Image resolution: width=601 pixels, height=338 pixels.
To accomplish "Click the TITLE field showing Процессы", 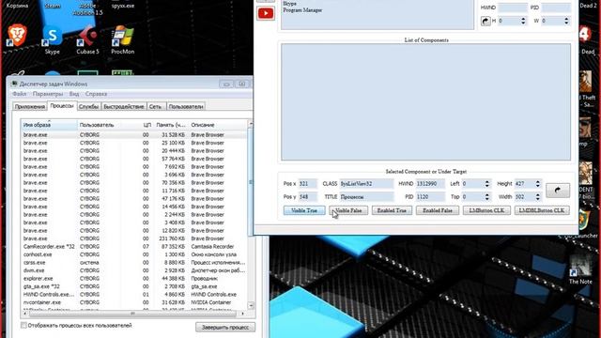I will point(366,196).
